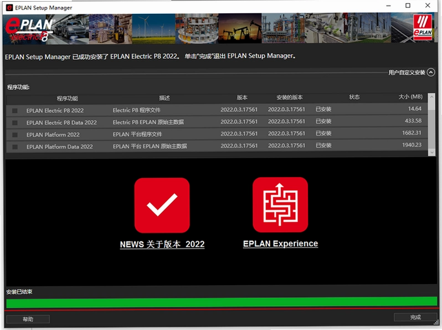Sort by the 描述 column header
The height and width of the screenshot is (330, 442).
165,98
